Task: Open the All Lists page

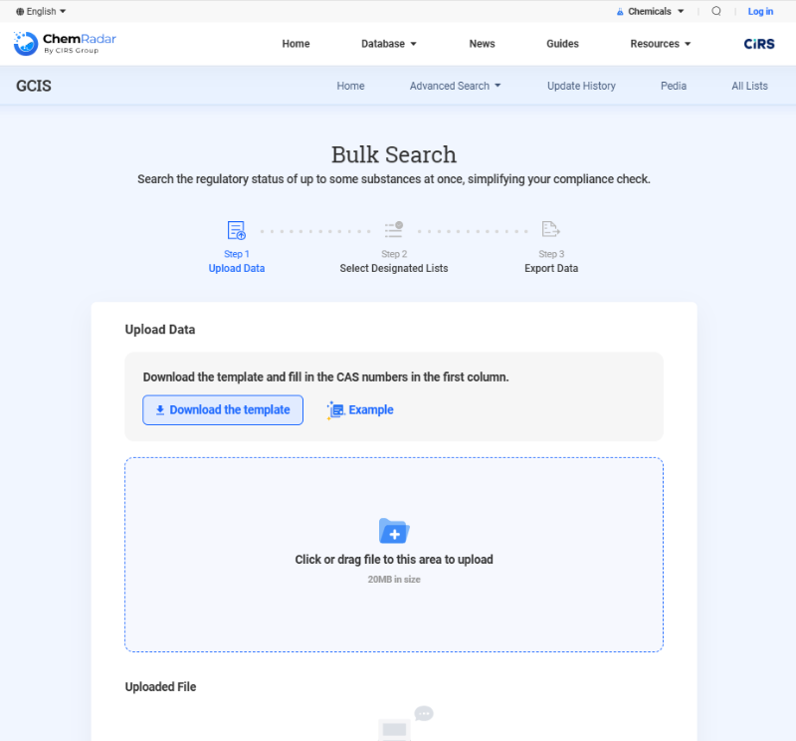Action: [749, 86]
